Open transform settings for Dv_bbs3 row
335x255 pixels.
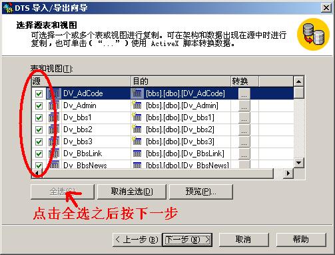(x=244, y=142)
